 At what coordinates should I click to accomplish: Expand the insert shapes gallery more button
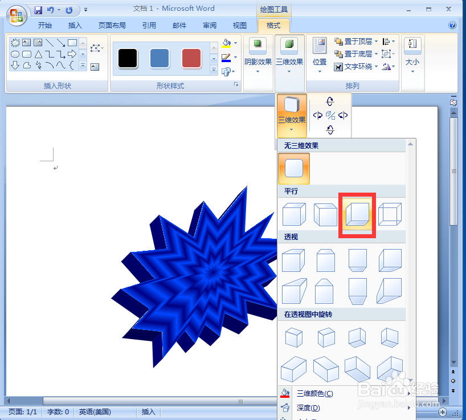(x=83, y=66)
